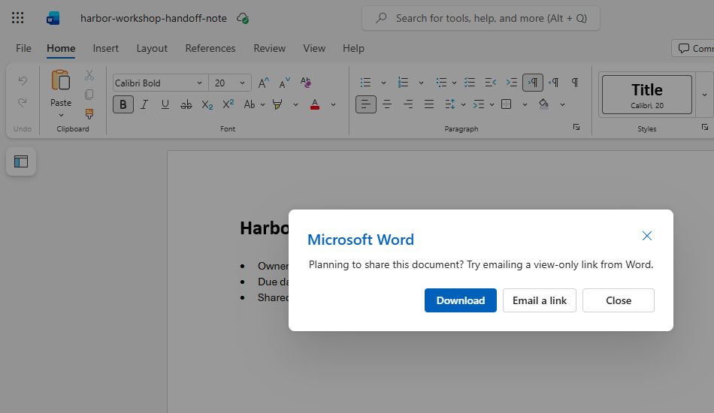714x413 pixels.
Task: Expand the numbering style options
Action: pos(421,83)
